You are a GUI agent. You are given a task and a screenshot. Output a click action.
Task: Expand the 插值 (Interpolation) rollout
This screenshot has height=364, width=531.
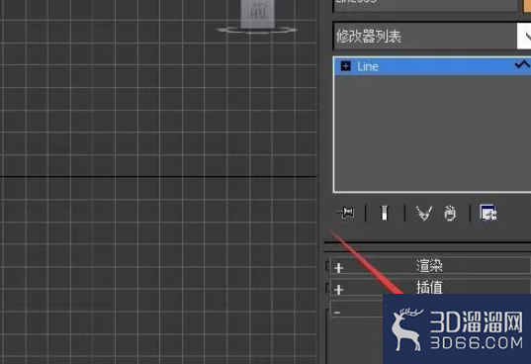pyautogui.click(x=430, y=287)
